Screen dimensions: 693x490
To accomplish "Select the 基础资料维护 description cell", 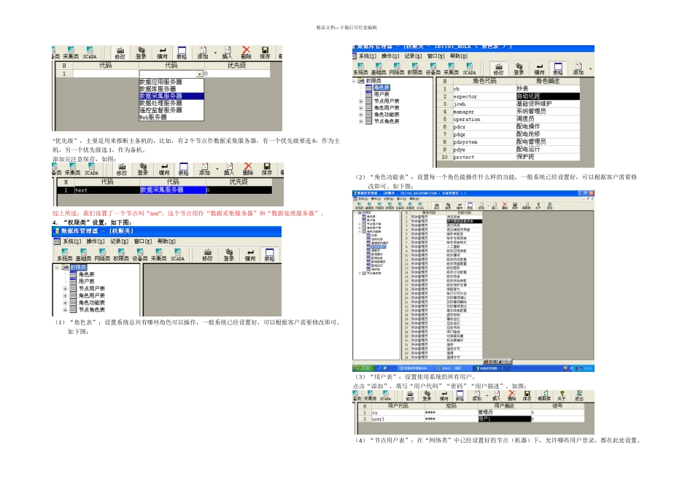I will (x=548, y=104).
